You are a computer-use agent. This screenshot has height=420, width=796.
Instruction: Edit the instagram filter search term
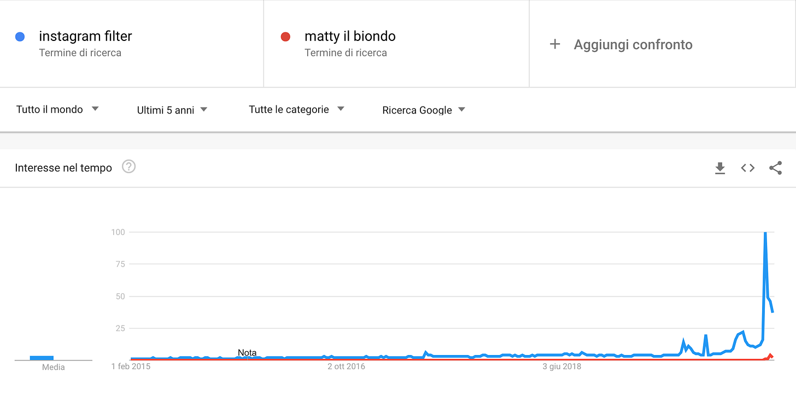click(85, 36)
